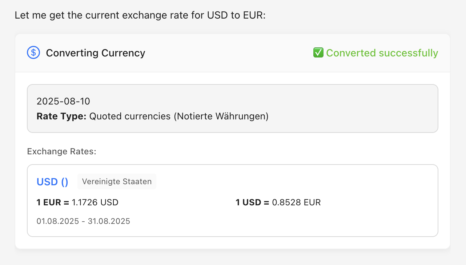The width and height of the screenshot is (466, 265).
Task: Click the Quoted currencies (Notierte Währungen) text
Action: coord(179,116)
